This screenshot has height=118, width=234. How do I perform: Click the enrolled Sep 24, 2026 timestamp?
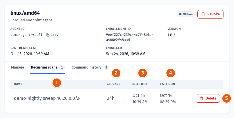(126, 54)
